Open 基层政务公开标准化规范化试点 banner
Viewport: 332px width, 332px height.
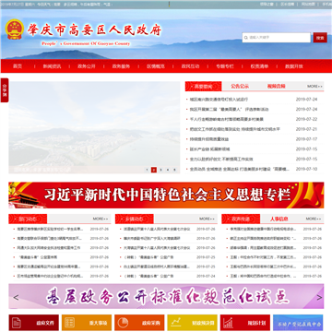[x=166, y=297]
